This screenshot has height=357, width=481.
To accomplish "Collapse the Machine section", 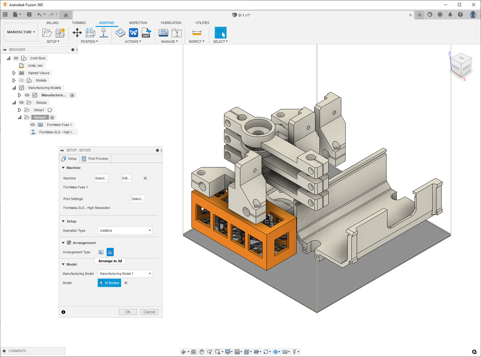I will (63, 168).
